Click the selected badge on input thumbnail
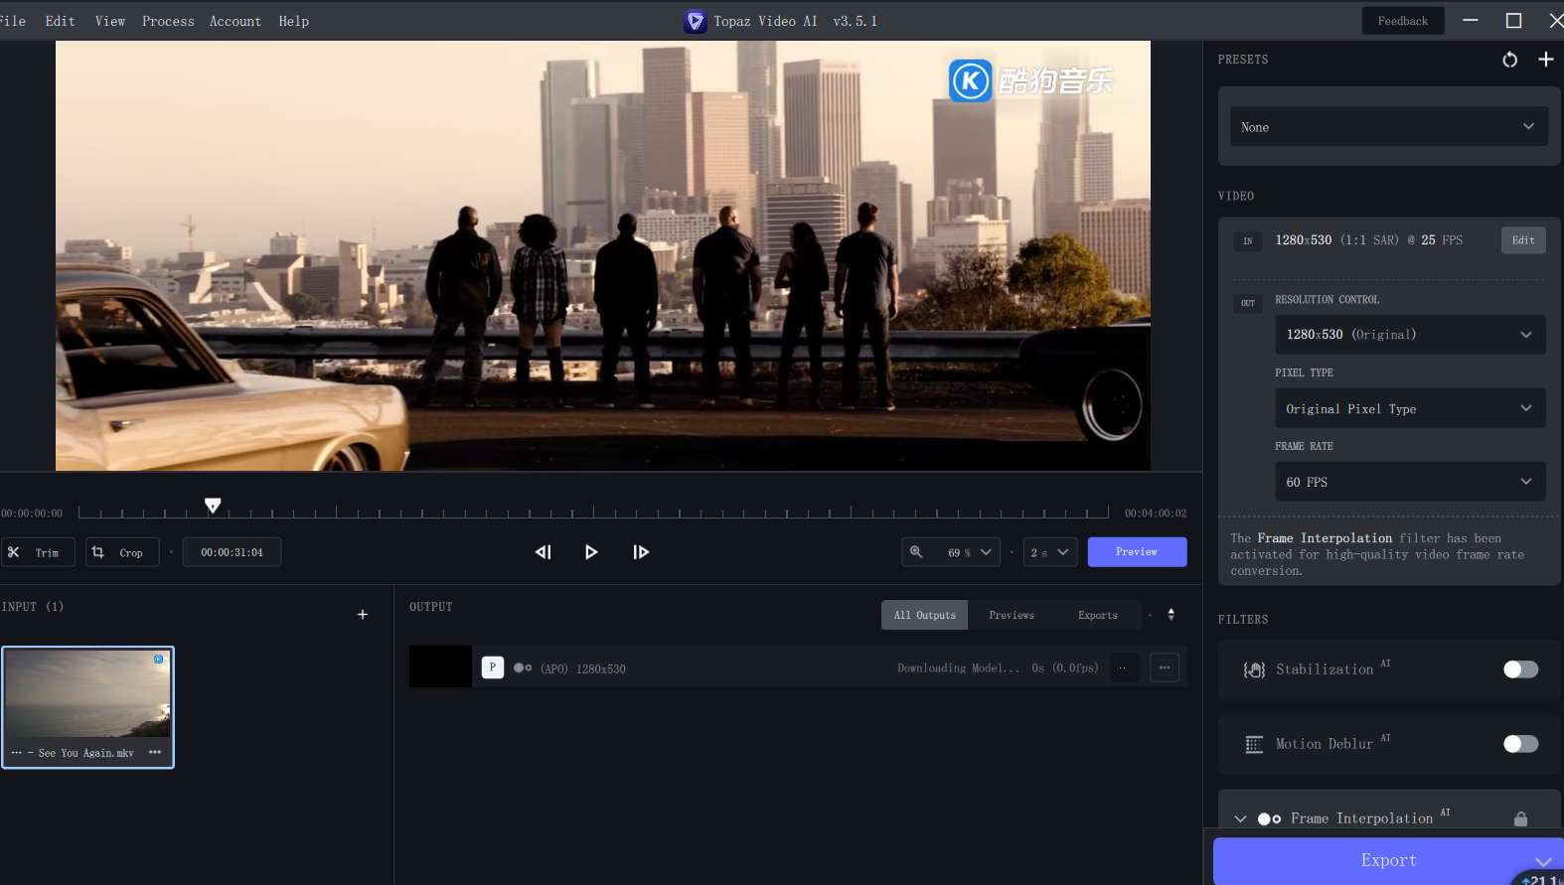Screen dimensions: 1564x885 (x=158, y=659)
